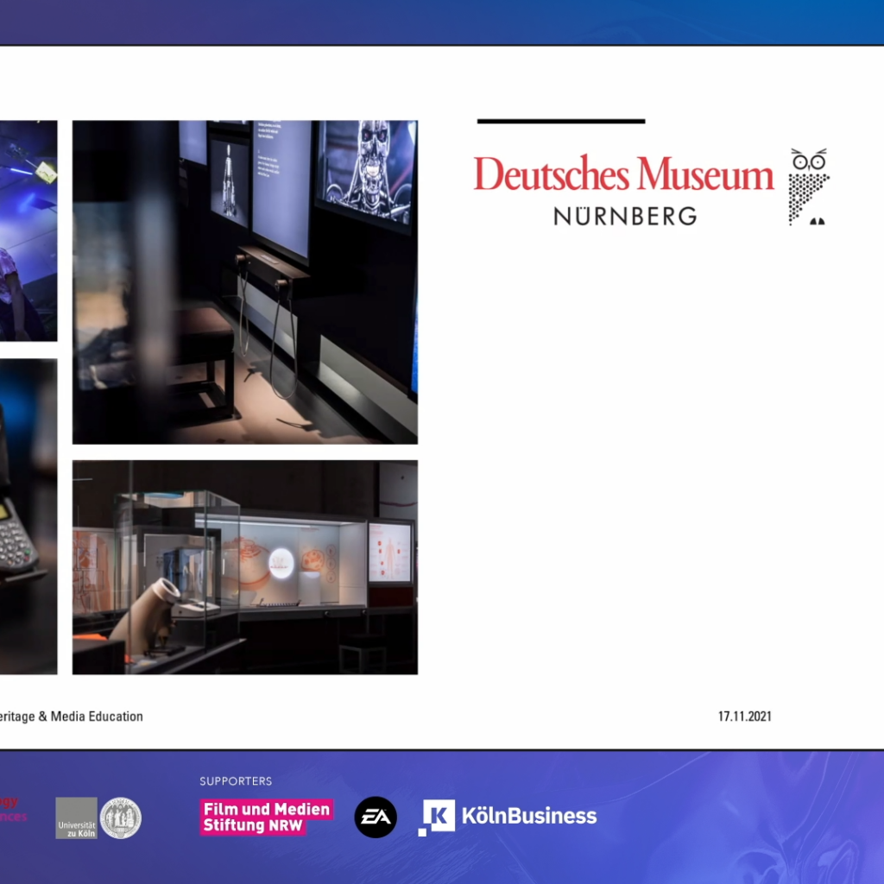Click the Universität zu Köln grey logo
The height and width of the screenshot is (884, 884).
click(76, 818)
